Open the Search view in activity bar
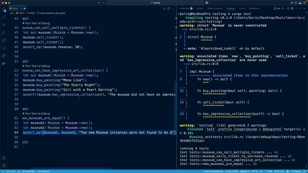The height and width of the screenshot is (173, 308). coord(4,17)
